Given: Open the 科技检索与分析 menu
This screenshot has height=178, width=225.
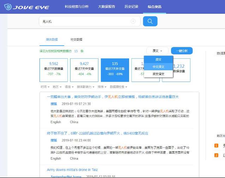Looking at the screenshot, I should pyautogui.click(x=77, y=7).
